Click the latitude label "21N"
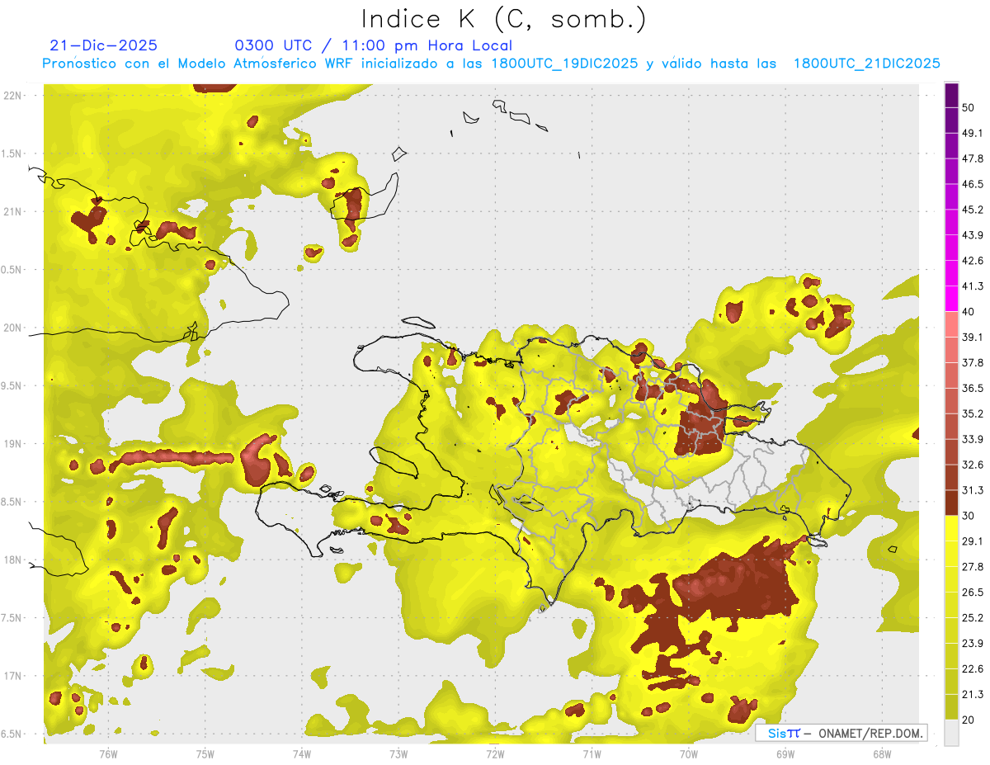 coord(13,211)
